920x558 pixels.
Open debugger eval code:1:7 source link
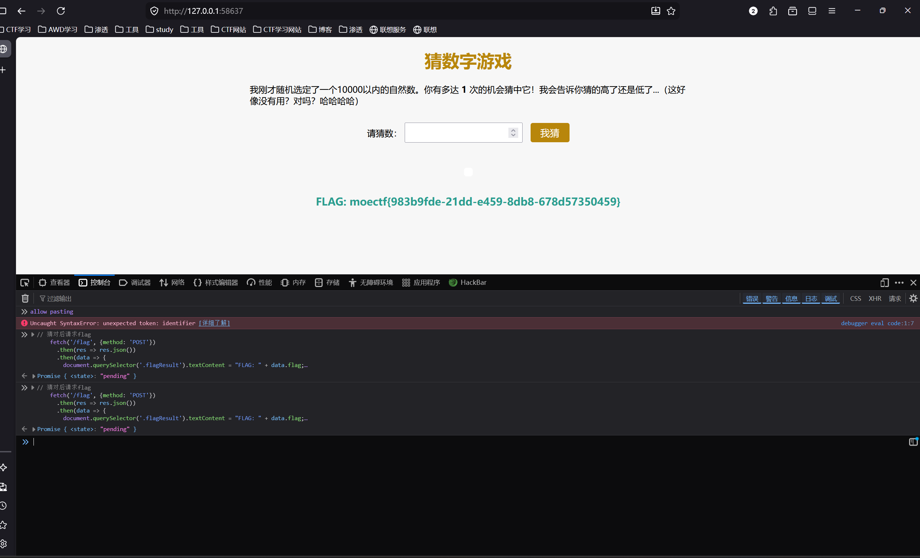[x=877, y=323]
